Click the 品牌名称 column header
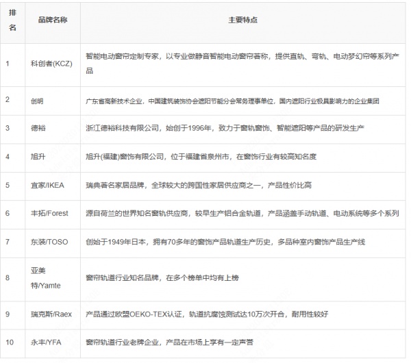This screenshot has height=363, width=411. [x=53, y=21]
